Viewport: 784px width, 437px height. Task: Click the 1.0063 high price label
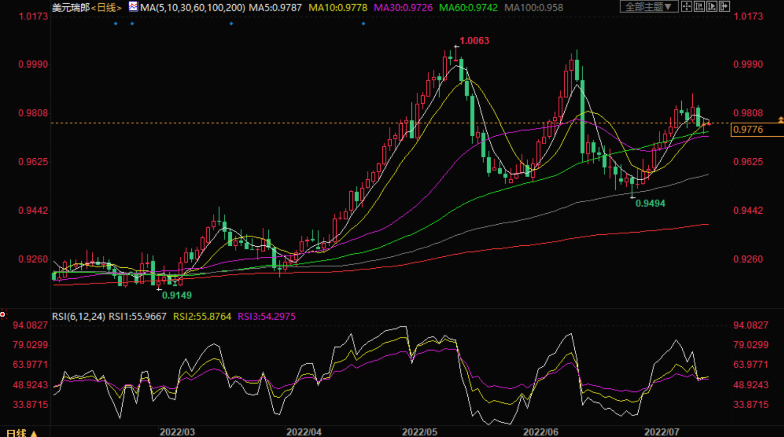click(474, 41)
